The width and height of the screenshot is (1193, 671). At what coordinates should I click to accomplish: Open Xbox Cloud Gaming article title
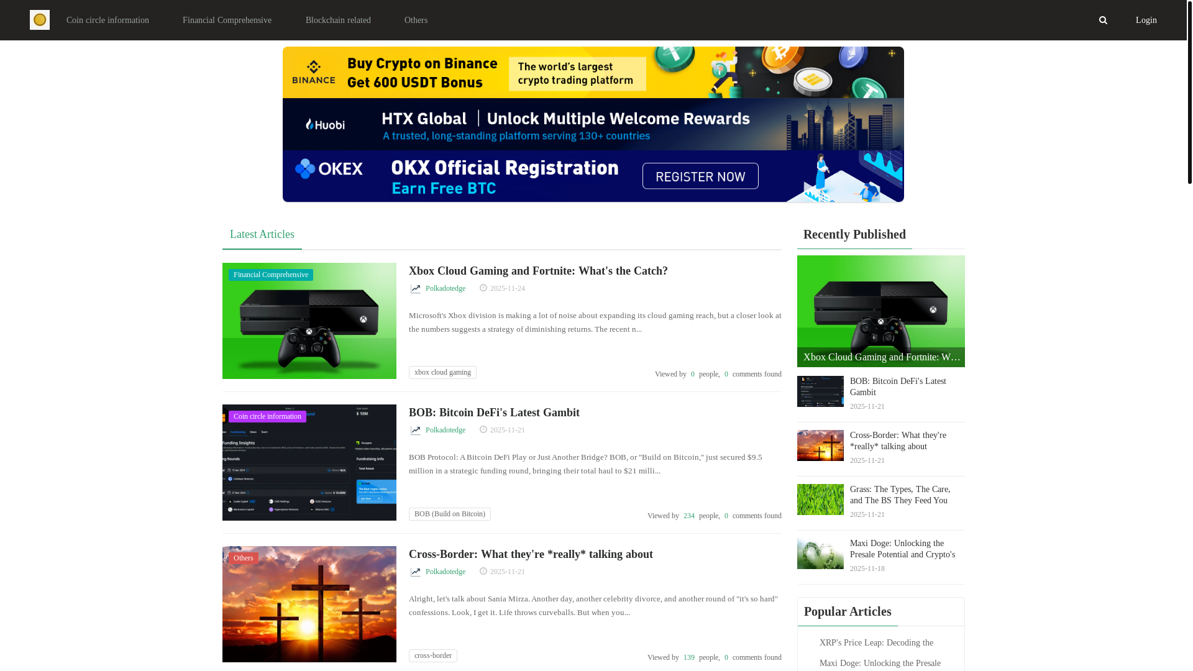[x=538, y=271]
